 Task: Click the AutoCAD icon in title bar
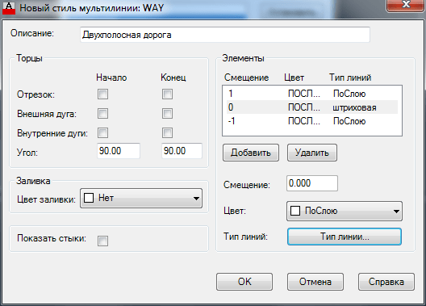(x=9, y=8)
